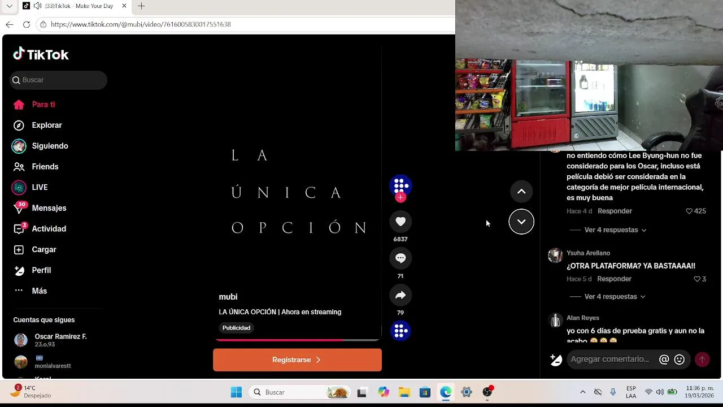Open the Ysuha Arellano avatar
This screenshot has width=723, height=407.
(555, 256)
